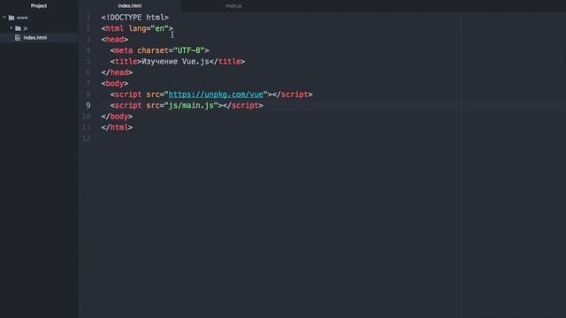Screen dimensions: 566x318
Task: Click the index.html file icon
Action: click(x=18, y=37)
